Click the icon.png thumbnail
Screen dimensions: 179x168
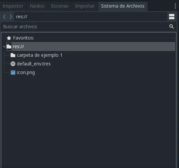click(x=13, y=72)
